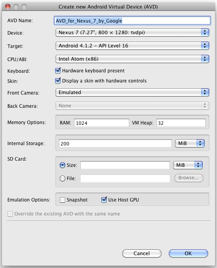Open the CPU/ABI Intel Atom dropdown

(132, 59)
